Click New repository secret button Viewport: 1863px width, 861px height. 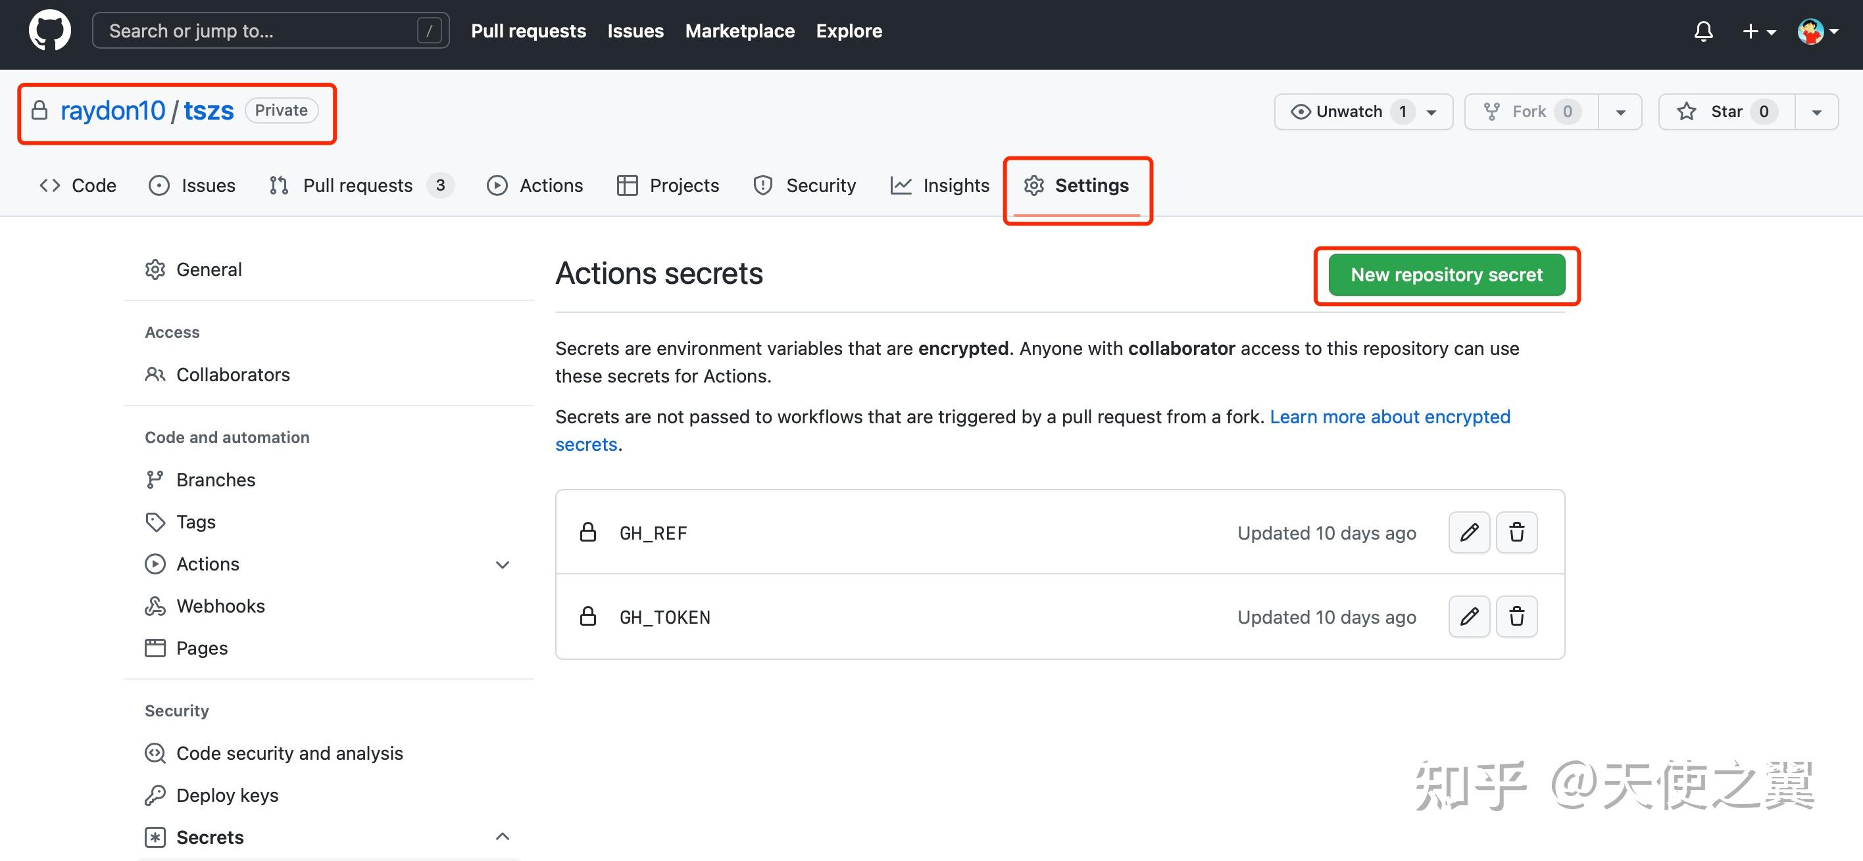click(1447, 275)
